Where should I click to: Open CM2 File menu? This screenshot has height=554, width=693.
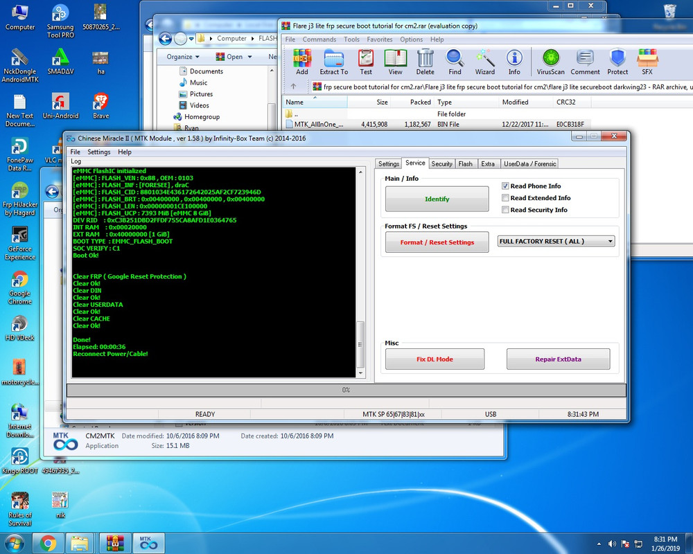coord(75,152)
